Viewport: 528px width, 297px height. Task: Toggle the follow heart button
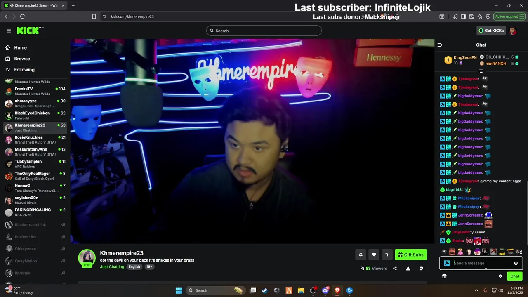pos(374,255)
